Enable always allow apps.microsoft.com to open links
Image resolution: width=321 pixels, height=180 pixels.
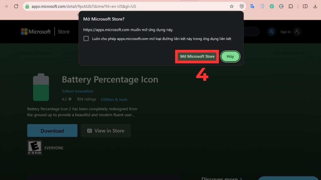click(x=86, y=38)
